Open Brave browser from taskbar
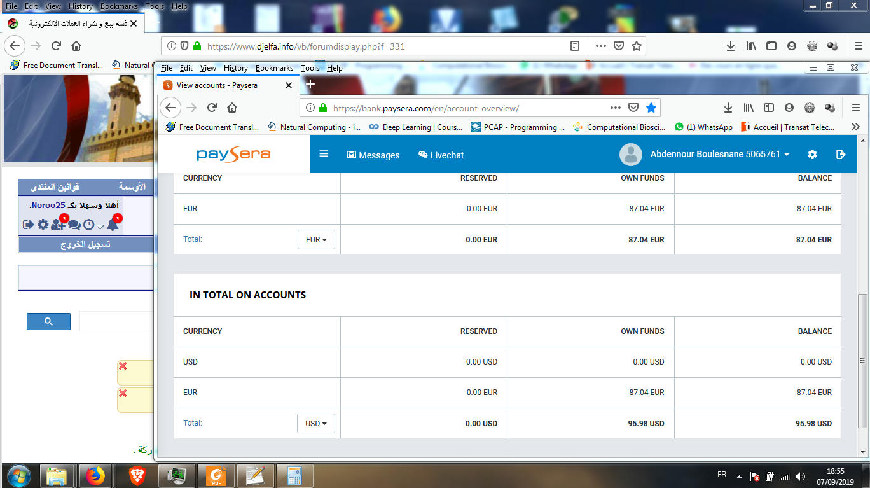 coord(137,476)
